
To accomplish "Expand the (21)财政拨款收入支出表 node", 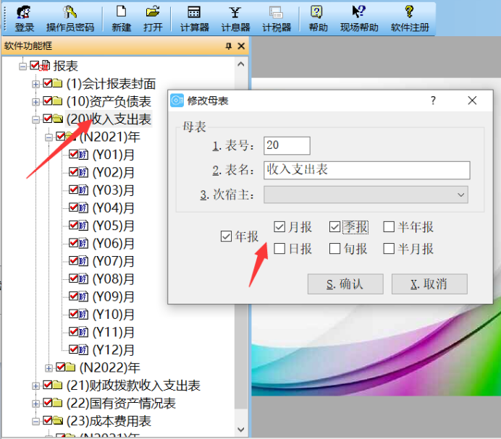I will click(x=35, y=386).
